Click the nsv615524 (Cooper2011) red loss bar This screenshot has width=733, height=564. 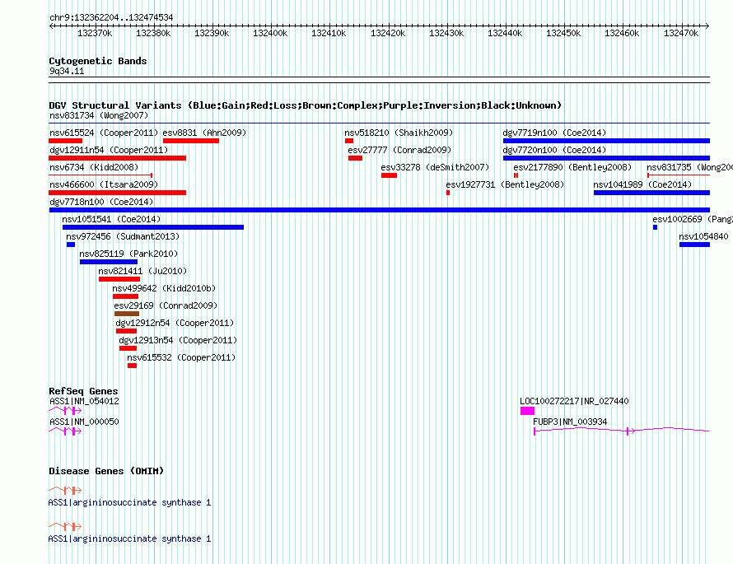click(65, 141)
